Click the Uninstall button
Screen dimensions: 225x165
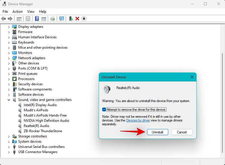tap(158, 132)
